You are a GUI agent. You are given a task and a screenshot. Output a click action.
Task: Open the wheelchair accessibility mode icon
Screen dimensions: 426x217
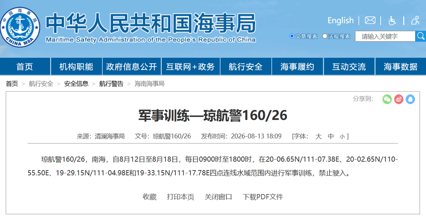coord(392,20)
